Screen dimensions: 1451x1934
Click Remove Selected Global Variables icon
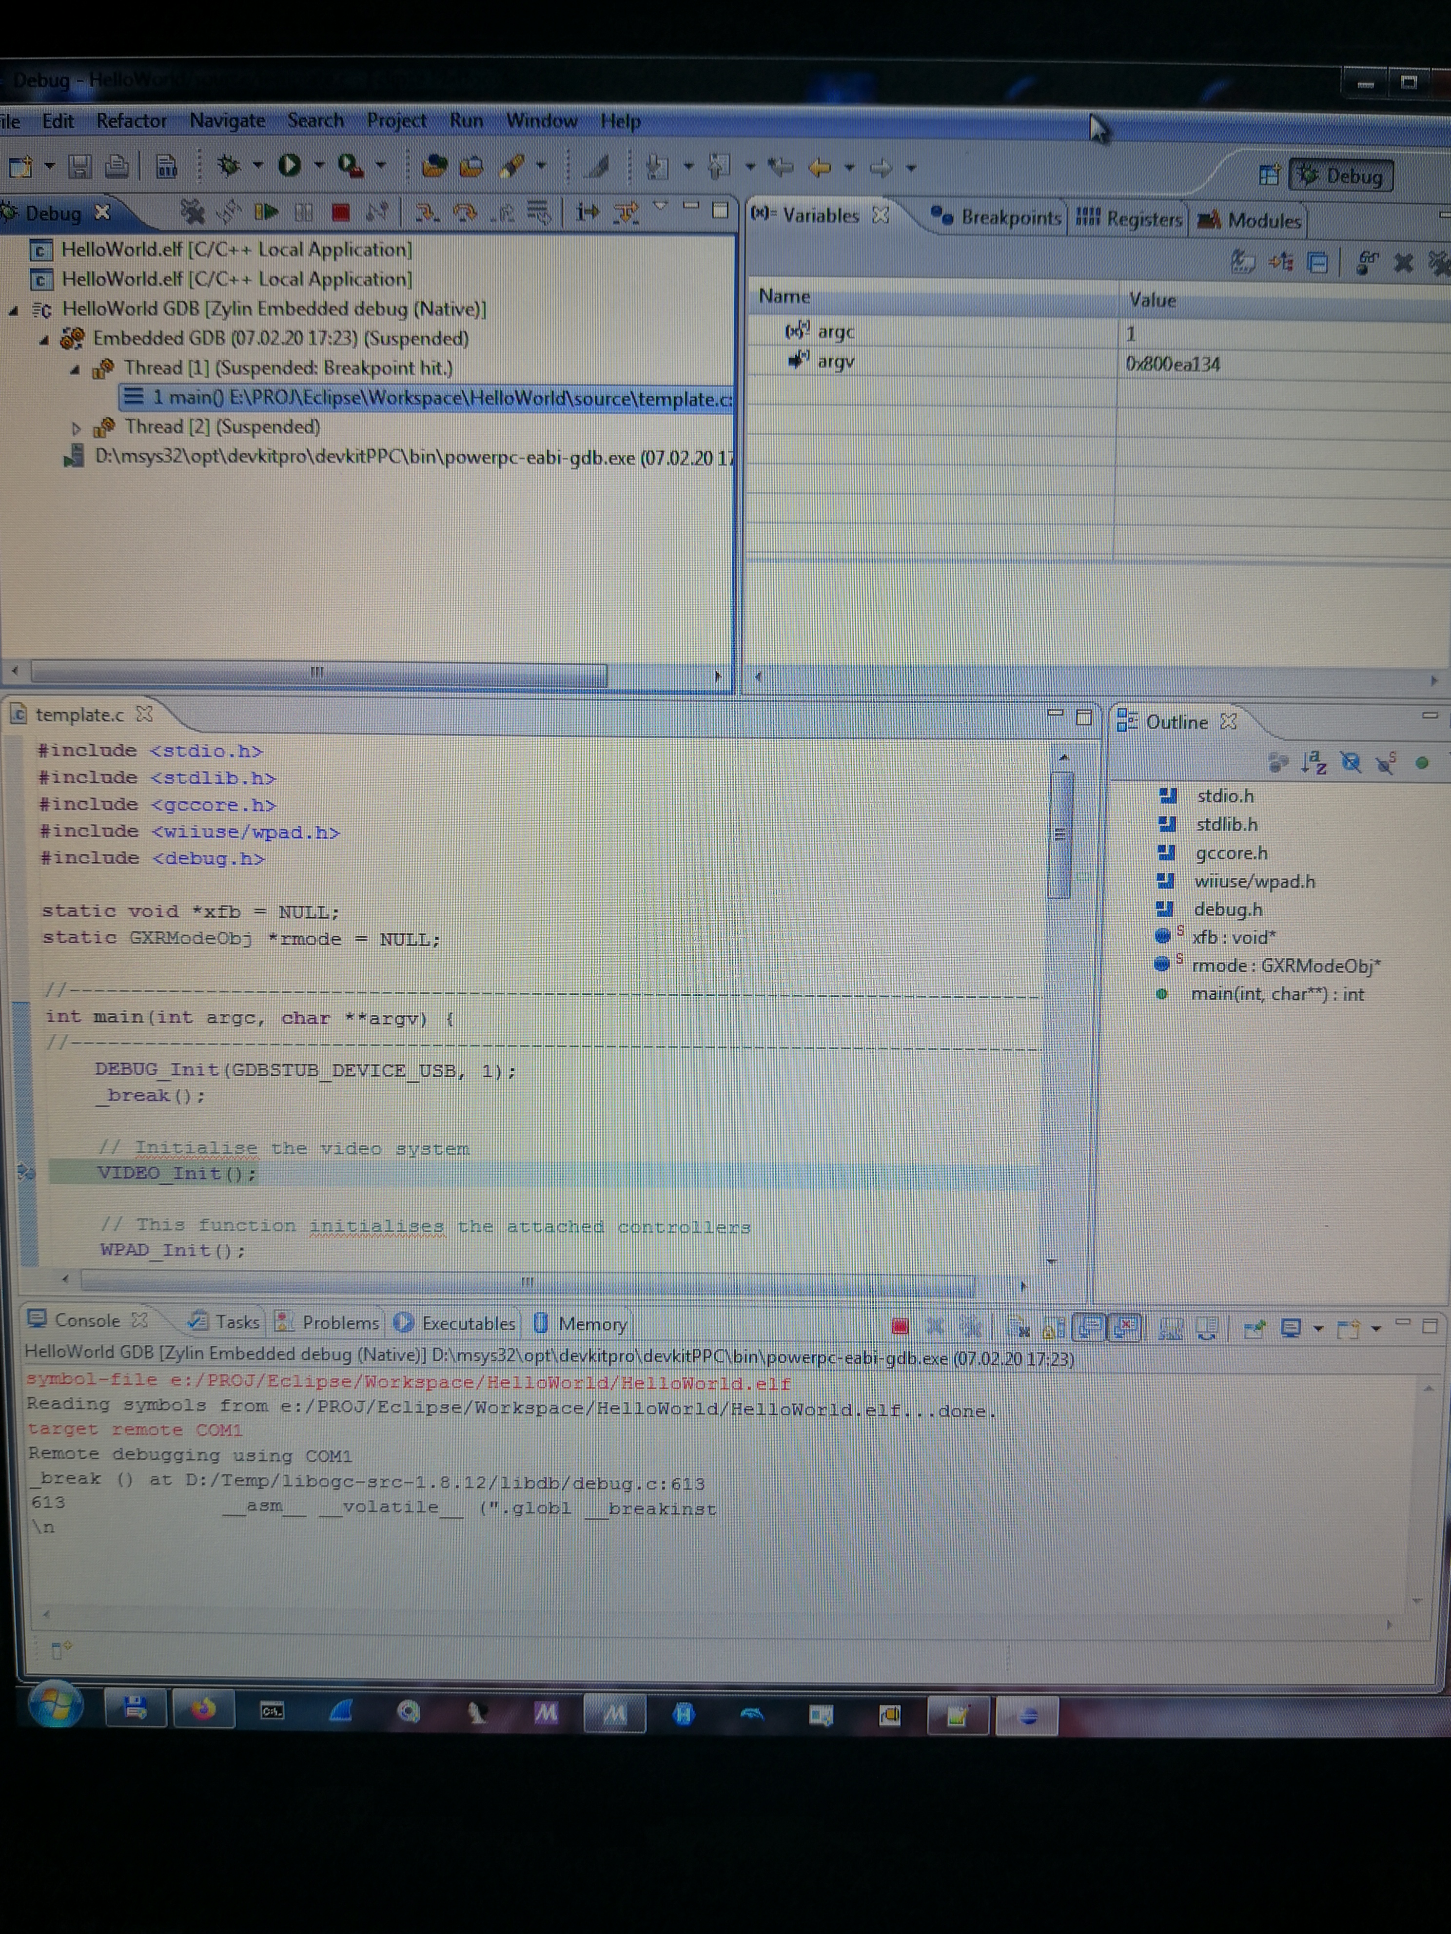point(1403,262)
